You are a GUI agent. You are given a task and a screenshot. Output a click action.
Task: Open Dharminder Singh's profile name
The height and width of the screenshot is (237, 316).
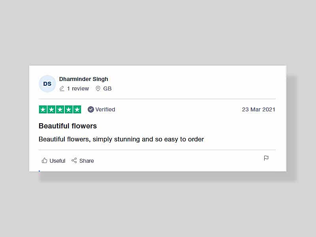(83, 79)
